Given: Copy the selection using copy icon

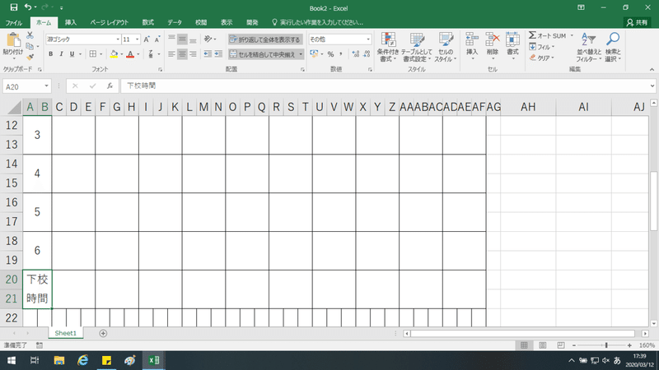Looking at the screenshot, I should coord(29,46).
